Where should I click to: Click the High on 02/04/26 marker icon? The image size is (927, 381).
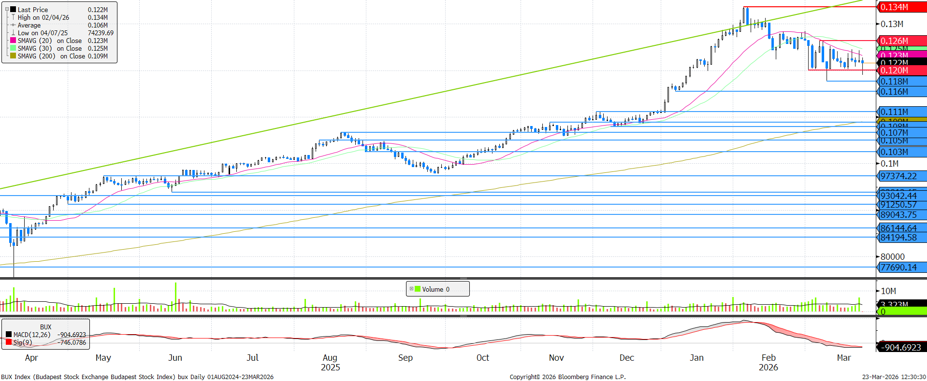point(13,17)
